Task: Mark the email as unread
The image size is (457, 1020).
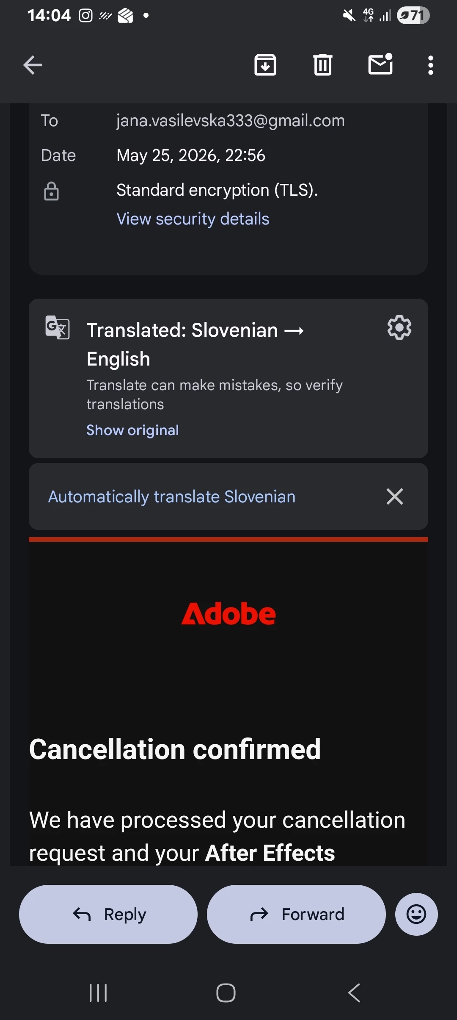Action: (381, 64)
